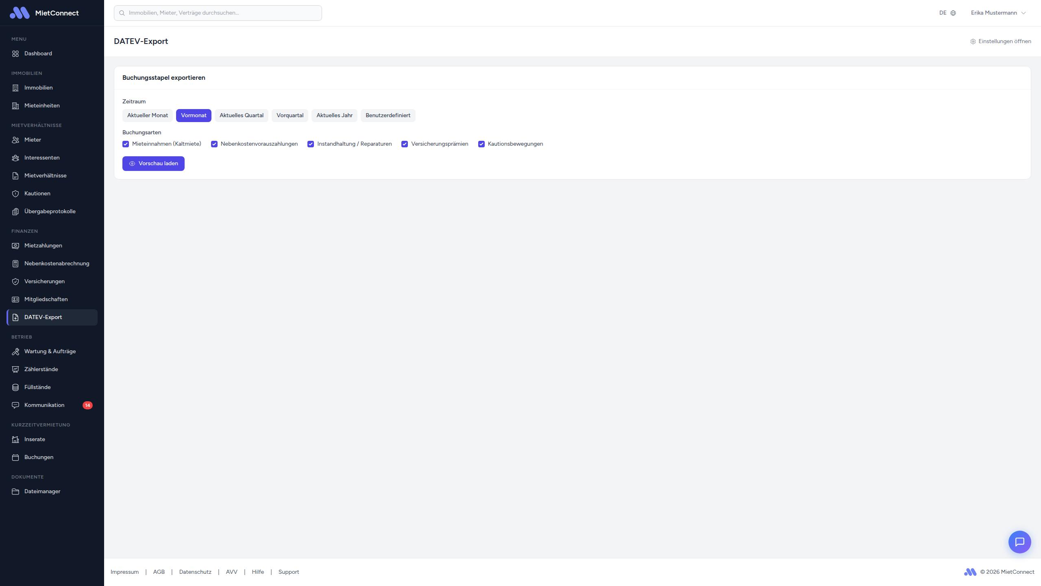Open the DE language selector
Image resolution: width=1041 pixels, height=586 pixels.
click(x=947, y=13)
